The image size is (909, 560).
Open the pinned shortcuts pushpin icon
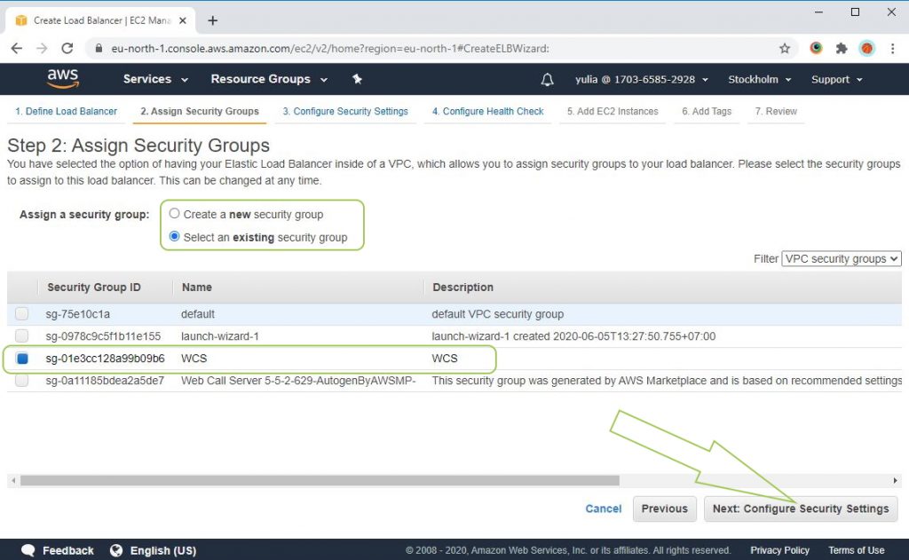[x=357, y=79]
